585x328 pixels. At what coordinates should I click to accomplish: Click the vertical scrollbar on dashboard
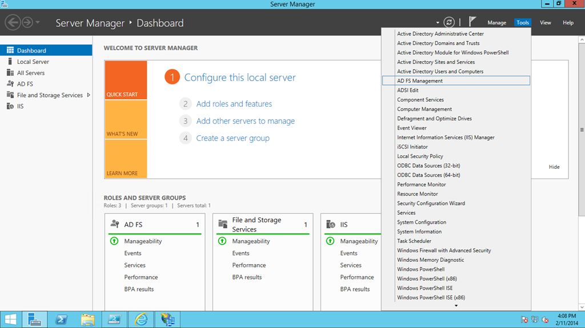pos(582,129)
